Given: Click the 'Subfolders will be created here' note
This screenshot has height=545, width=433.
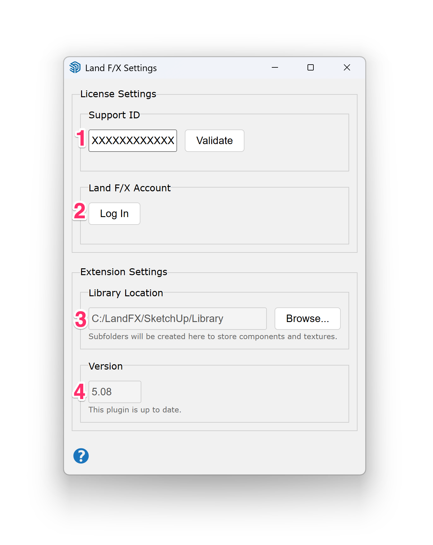Looking at the screenshot, I should [x=213, y=337].
